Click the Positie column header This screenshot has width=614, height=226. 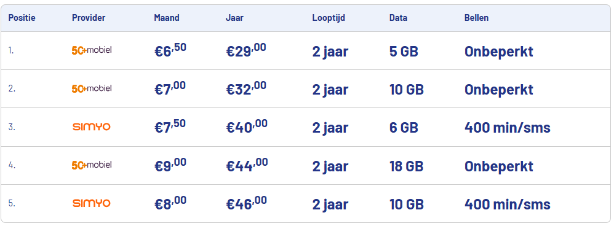coord(22,18)
